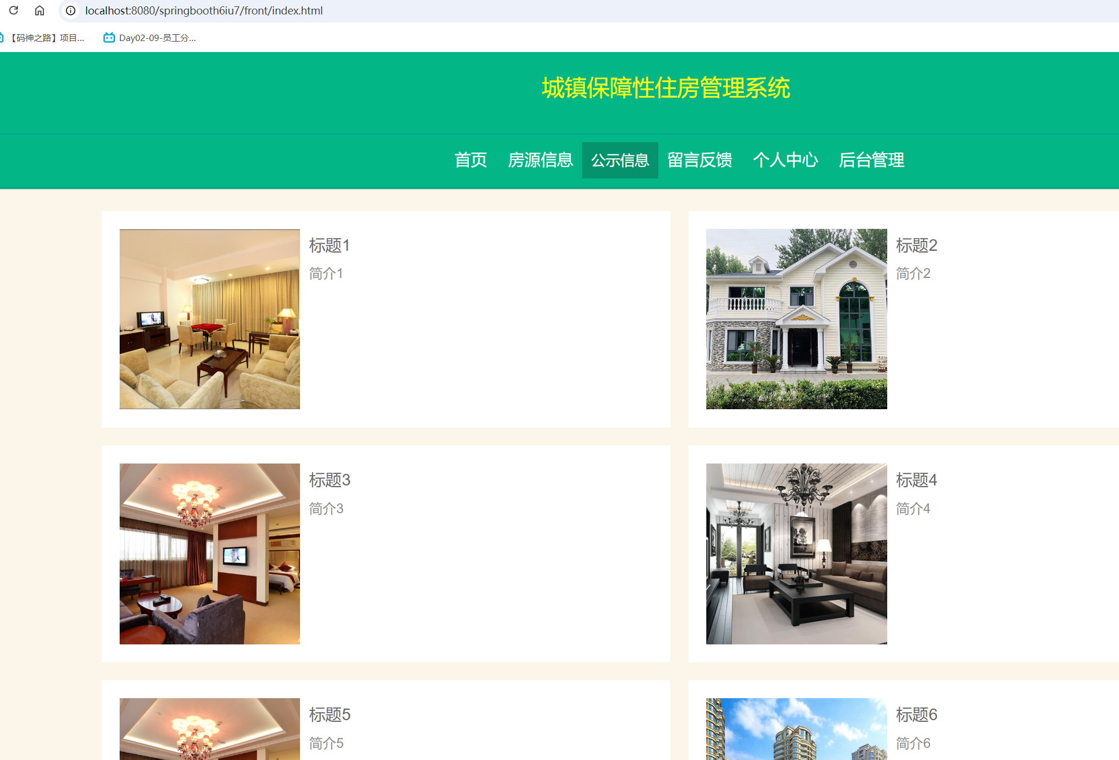
Task: Open the chandelier room photo of 标题4
Action: (x=796, y=553)
